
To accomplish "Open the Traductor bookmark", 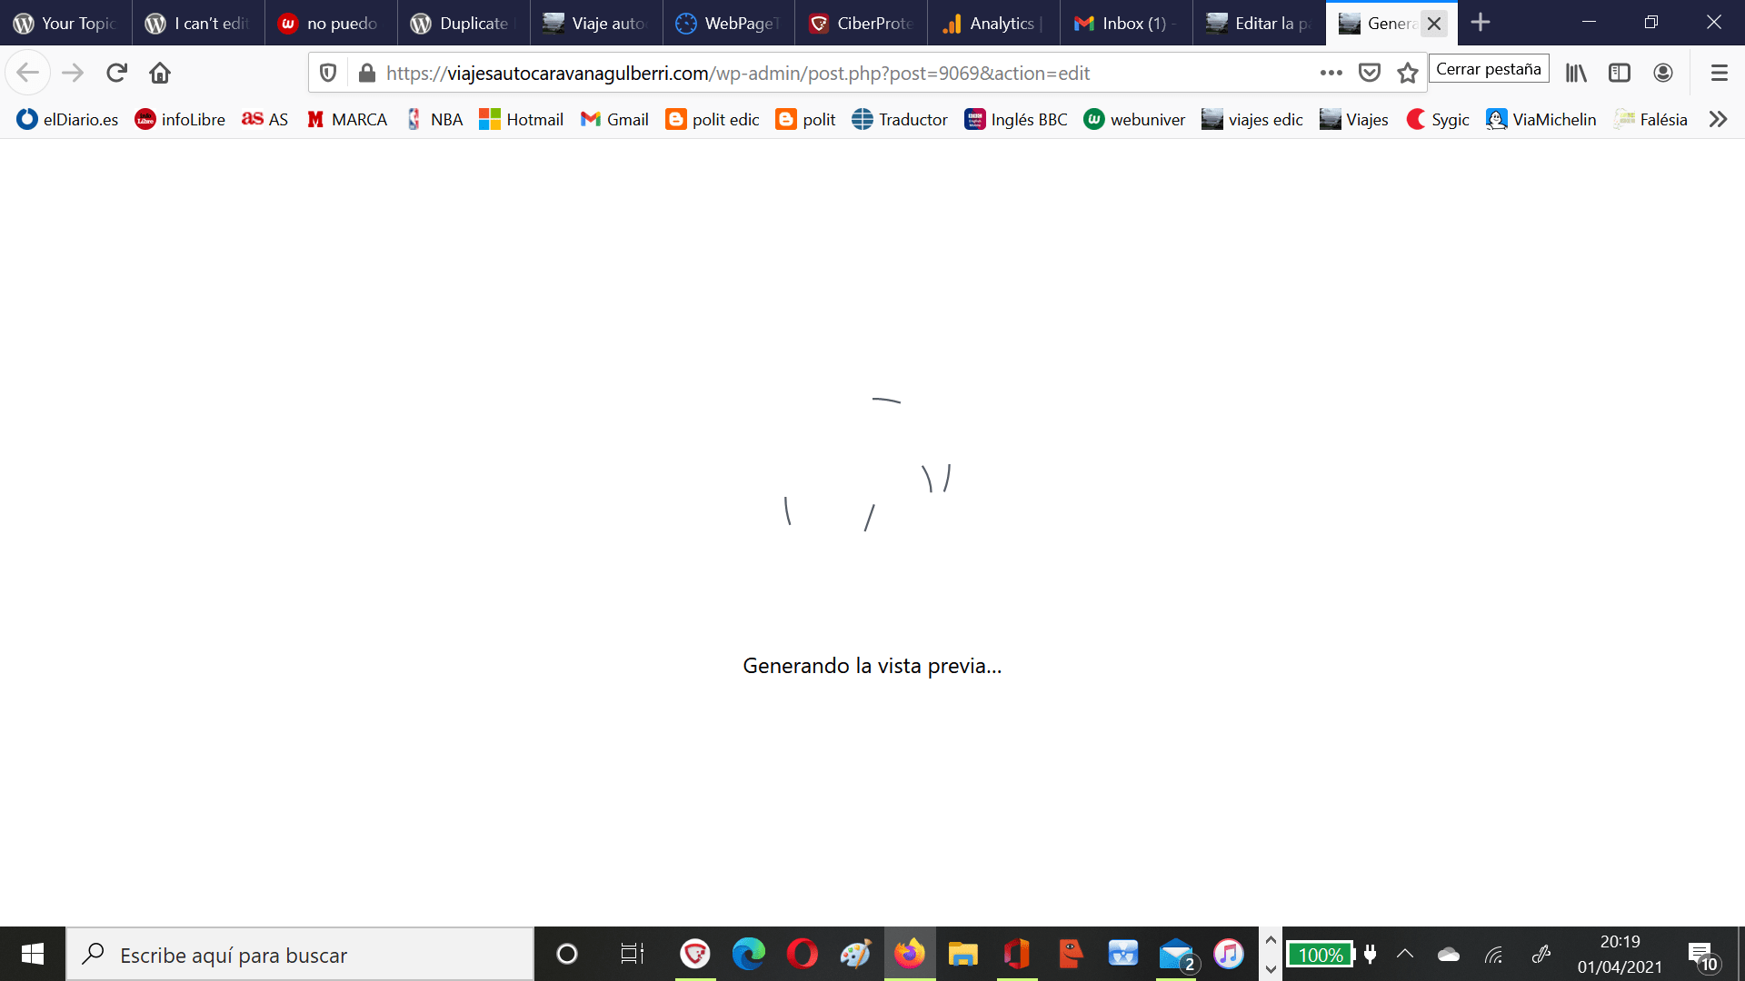I will click(x=900, y=119).
